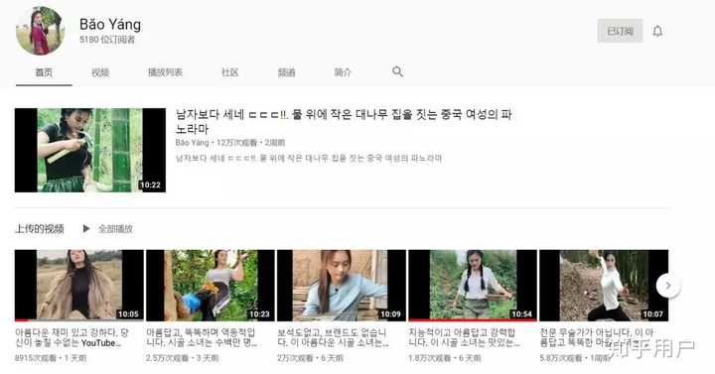The width and height of the screenshot is (715, 374).
Task: Open the featured bamboo house video thumbnail
Action: pos(90,150)
